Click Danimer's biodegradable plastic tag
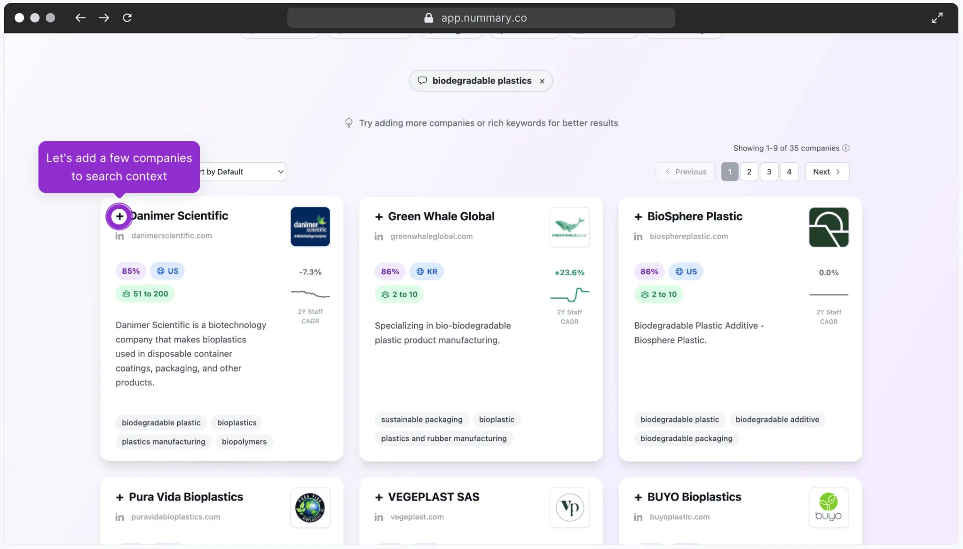Screen dimensions: 963x549 pyautogui.click(x=161, y=423)
